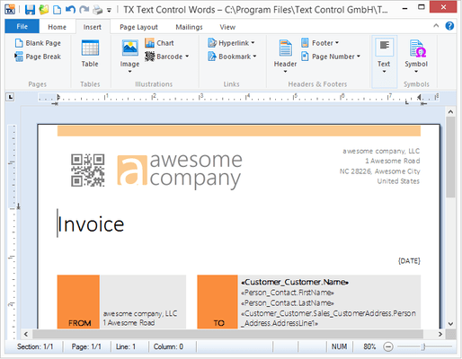Toggle the NUM status bar indicator
Image resolution: width=462 pixels, height=359 pixels.
pyautogui.click(x=339, y=346)
